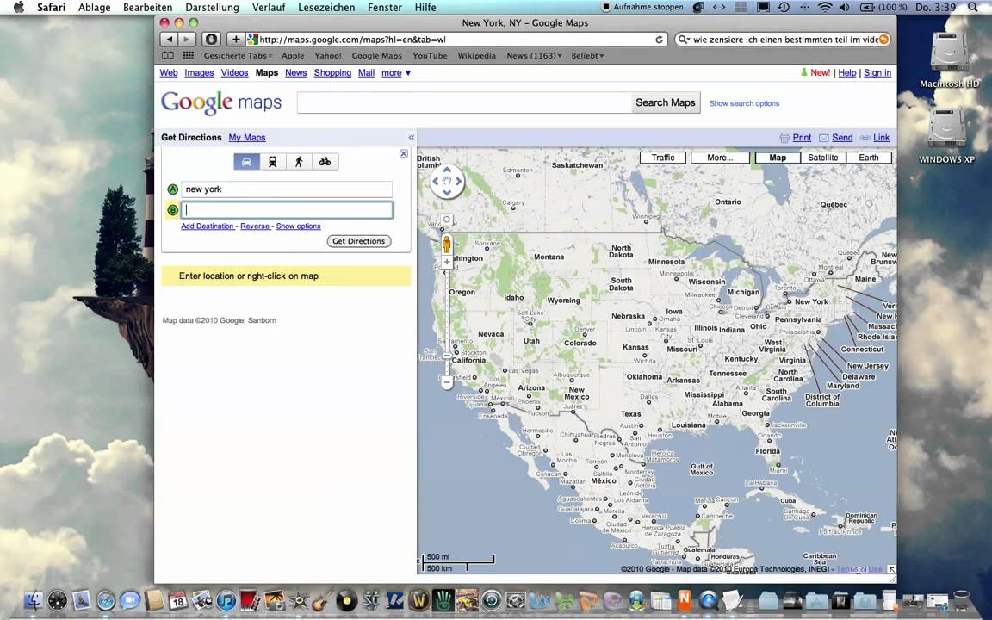This screenshot has width=992, height=620.
Task: Open the Google 'more' dropdown
Action: [396, 72]
